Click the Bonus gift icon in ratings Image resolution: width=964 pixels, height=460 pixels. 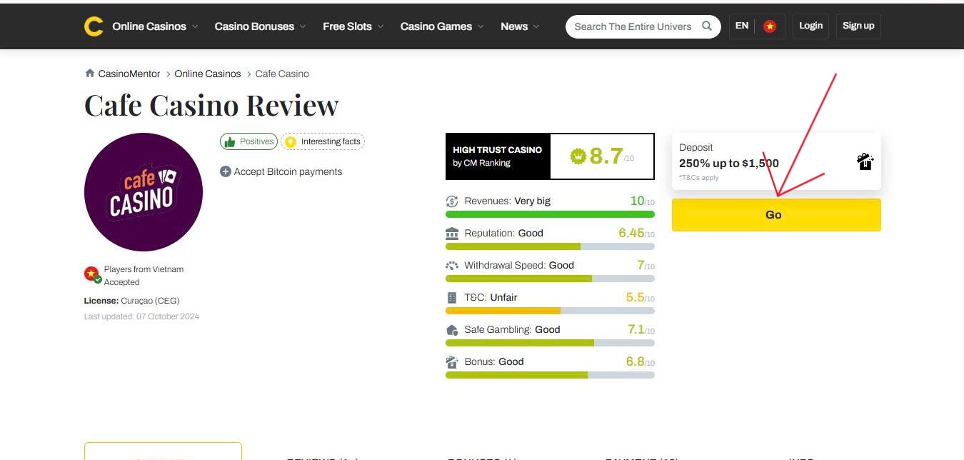tap(452, 361)
